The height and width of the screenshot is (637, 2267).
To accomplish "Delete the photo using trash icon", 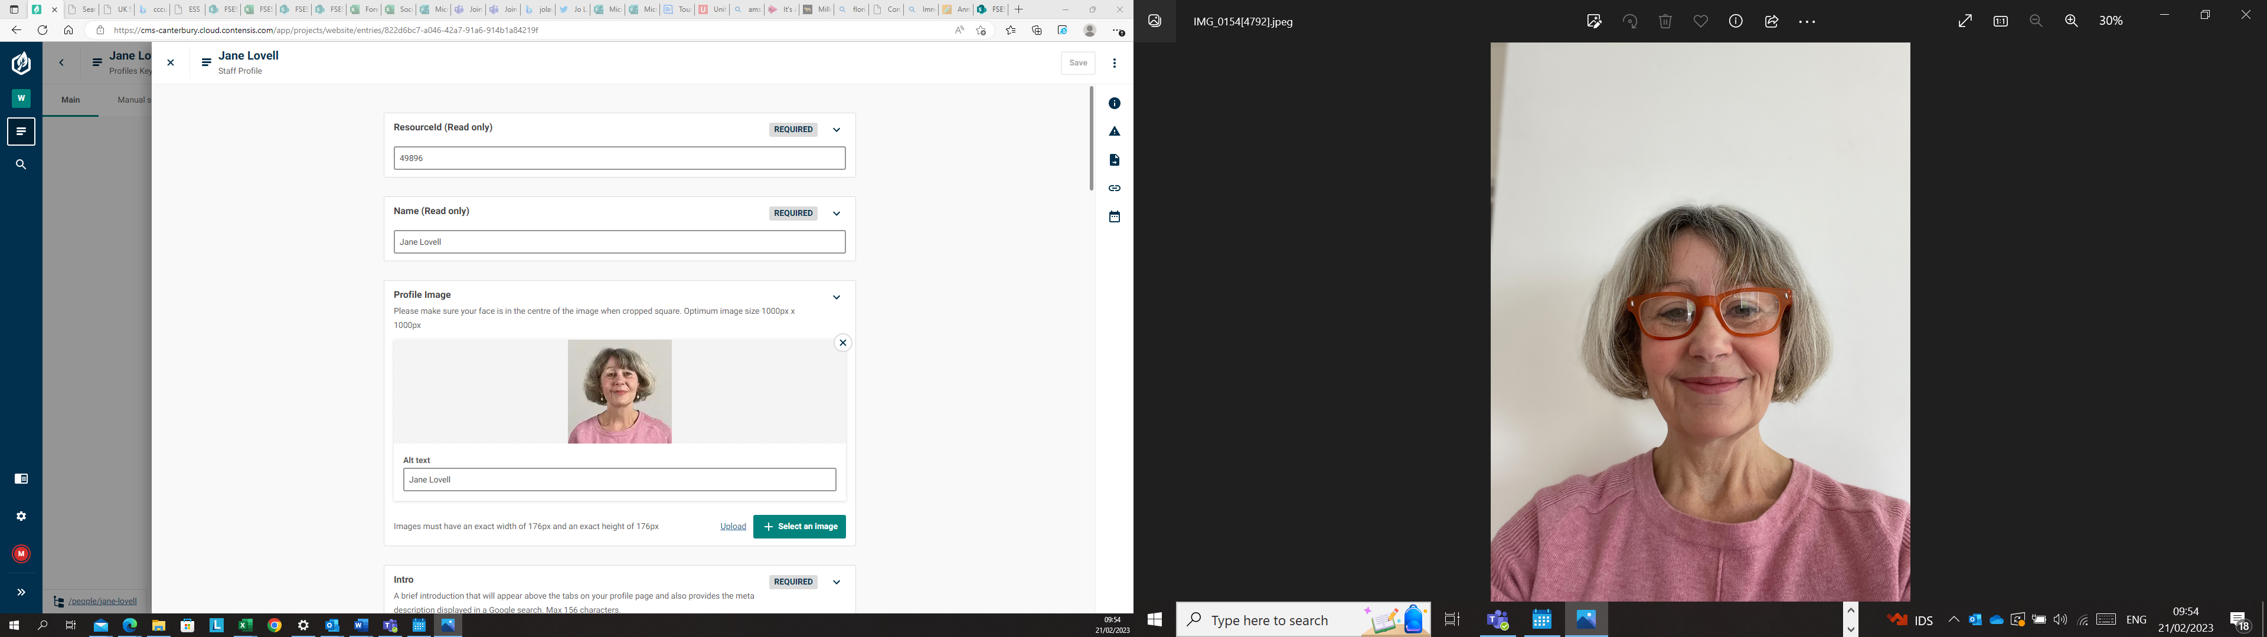I will click(x=1665, y=21).
